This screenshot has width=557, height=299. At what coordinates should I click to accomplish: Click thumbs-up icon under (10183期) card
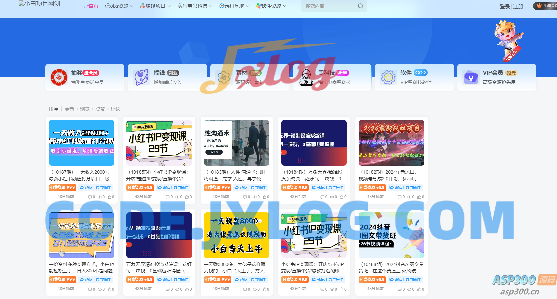tap(264, 197)
